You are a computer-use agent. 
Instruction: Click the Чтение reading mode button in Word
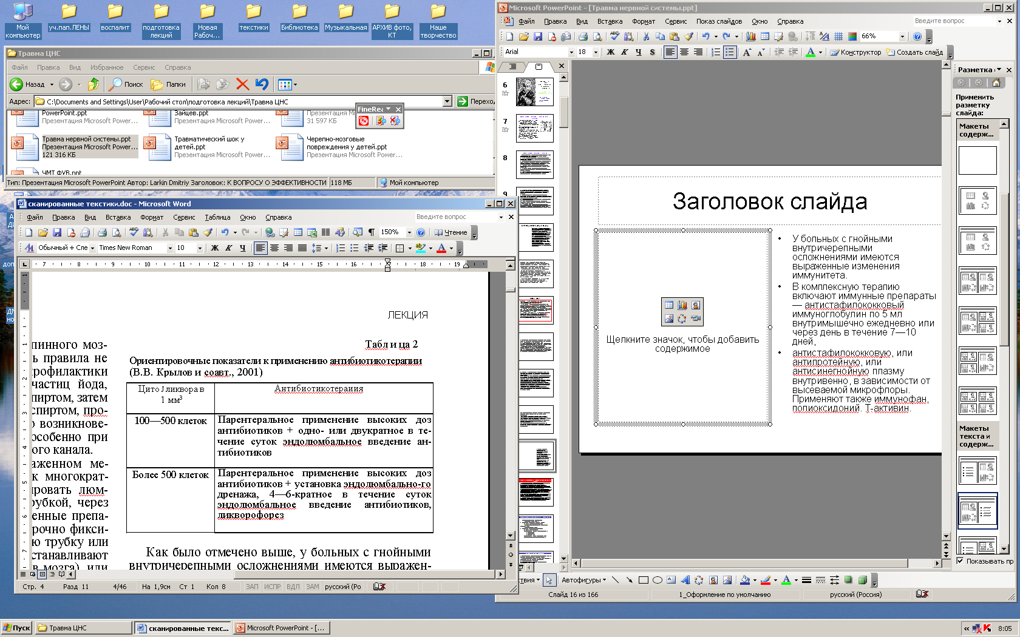pyautogui.click(x=450, y=232)
